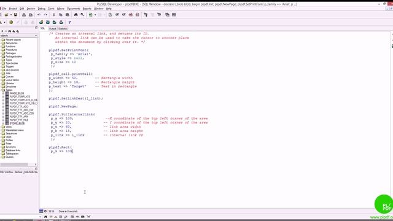Viewport: 393px width, 221px height.
Task: Open the Tools menu
Action: pos(51,9)
